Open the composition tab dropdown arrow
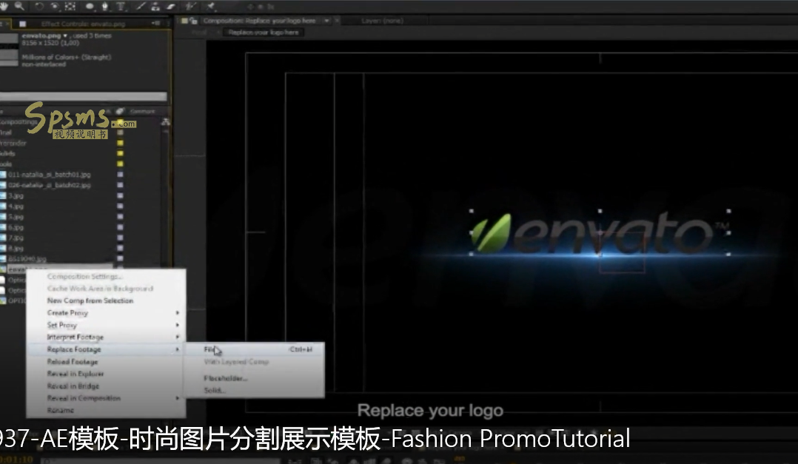The image size is (798, 464). click(x=326, y=21)
